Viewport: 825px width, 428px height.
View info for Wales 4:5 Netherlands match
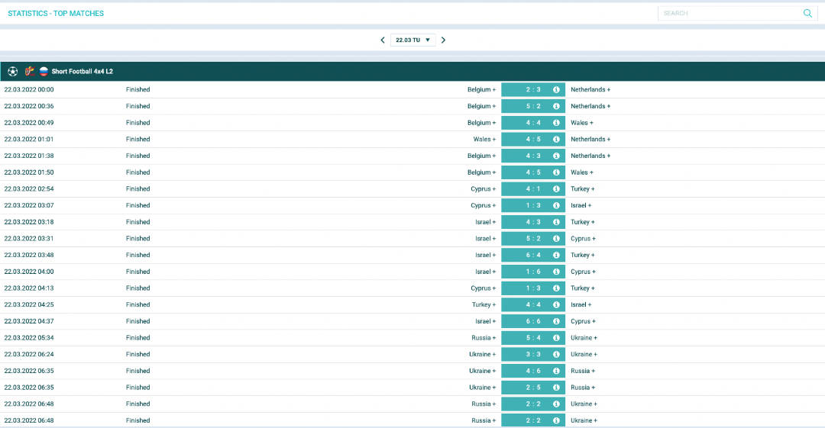point(556,140)
